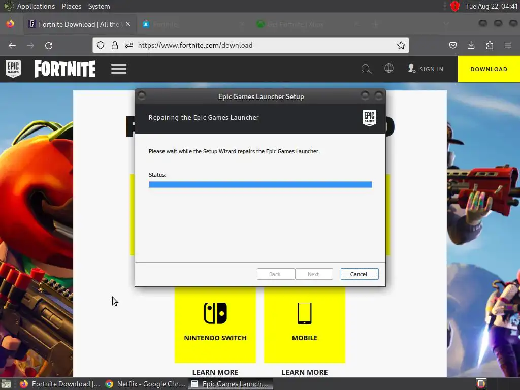Open the Pocket save icon
520x390 pixels.
(x=453, y=45)
